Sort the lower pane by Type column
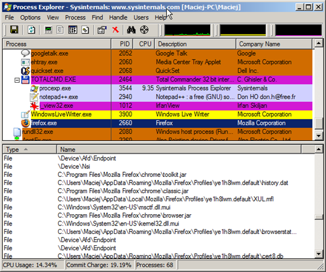The image size is (326, 272). point(29,150)
